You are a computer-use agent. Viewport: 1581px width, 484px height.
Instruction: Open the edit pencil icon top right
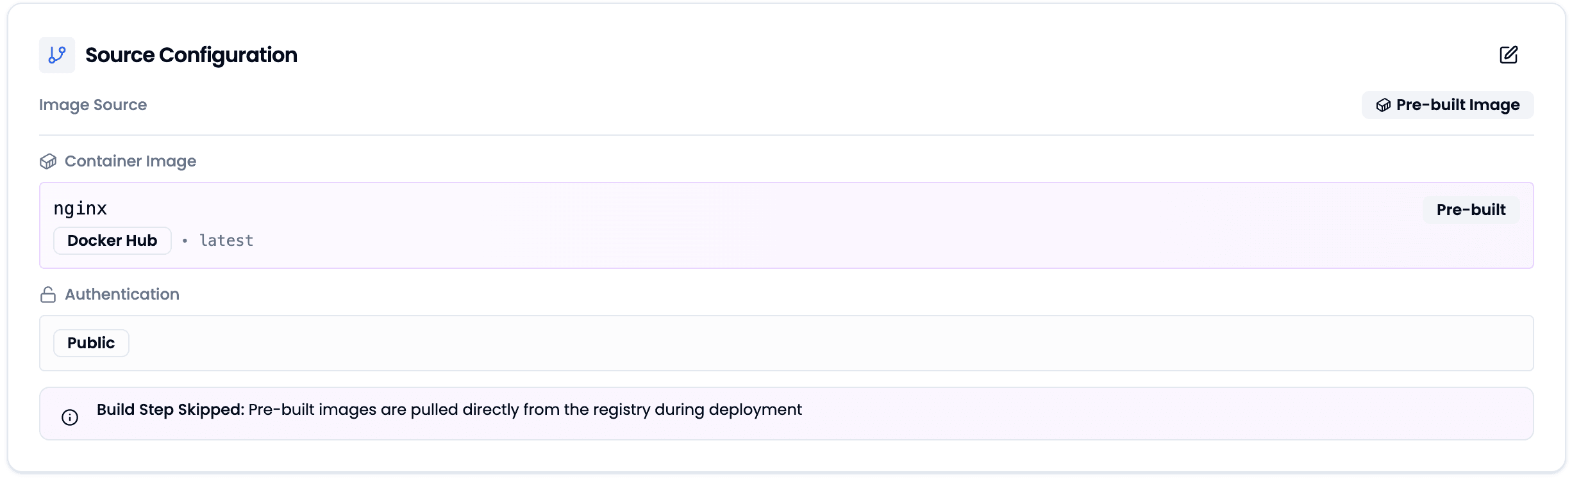coord(1509,55)
